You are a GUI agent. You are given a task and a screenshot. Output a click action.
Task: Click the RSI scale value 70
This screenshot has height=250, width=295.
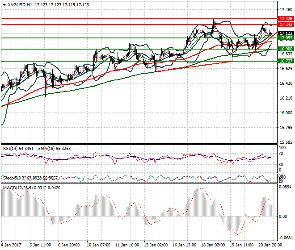coord(281,154)
